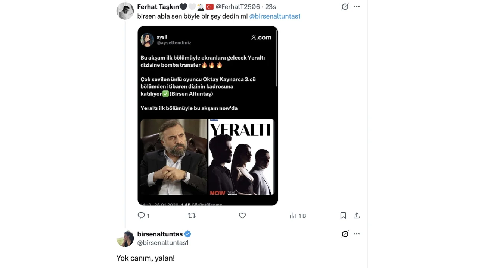Reply to Ferhat Taşkın's post

[141, 216]
